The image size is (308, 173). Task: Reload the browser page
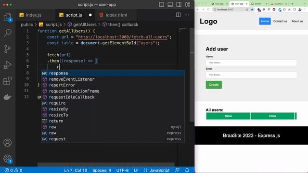(208, 10)
